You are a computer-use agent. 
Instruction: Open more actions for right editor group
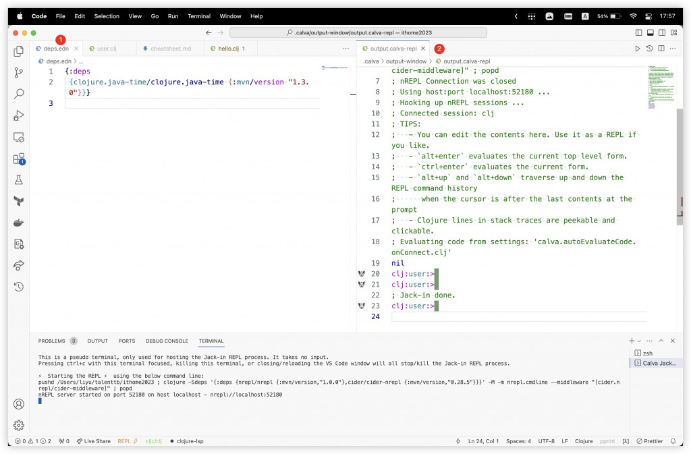tap(673, 49)
